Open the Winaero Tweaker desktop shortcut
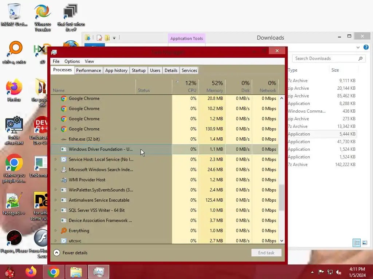The image size is (373, 279). point(42,17)
